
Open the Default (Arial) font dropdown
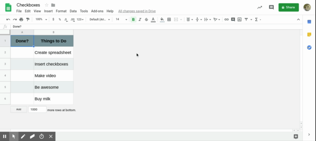tap(100, 20)
